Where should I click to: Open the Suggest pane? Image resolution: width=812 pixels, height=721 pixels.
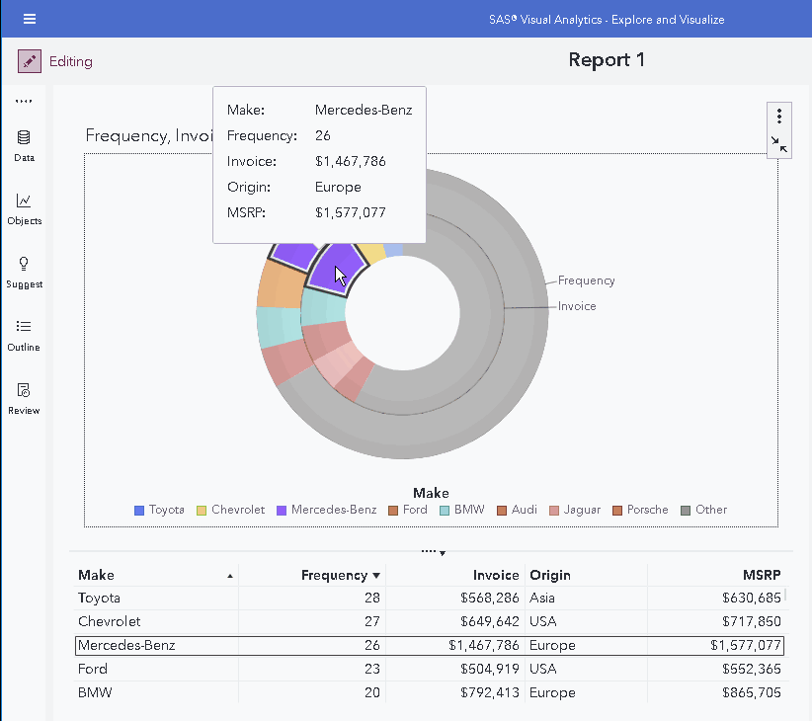pyautogui.click(x=24, y=271)
